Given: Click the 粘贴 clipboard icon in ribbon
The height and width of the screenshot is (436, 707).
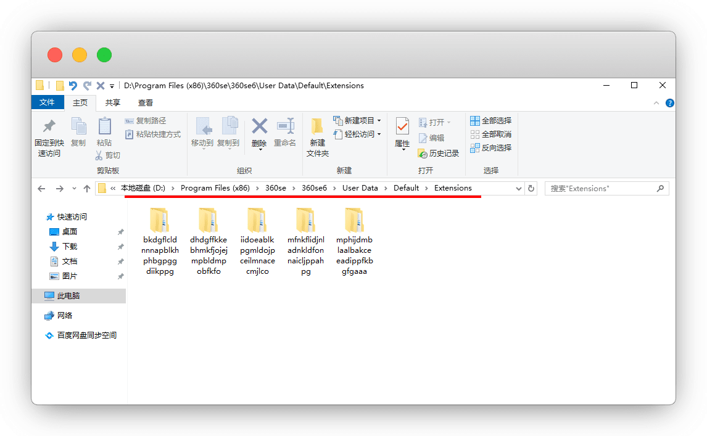Looking at the screenshot, I should point(104,126).
